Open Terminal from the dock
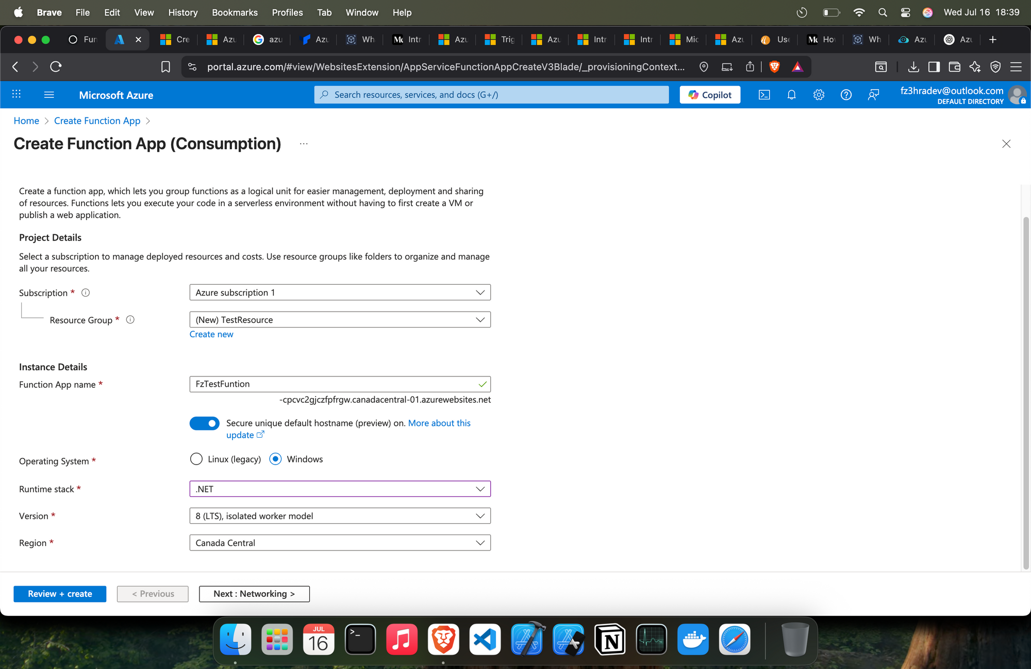This screenshot has height=669, width=1031. 360,639
